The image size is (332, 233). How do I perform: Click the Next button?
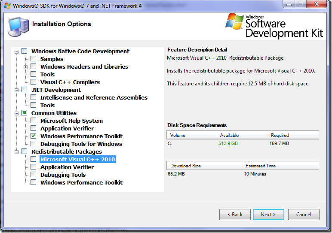tap(268, 215)
